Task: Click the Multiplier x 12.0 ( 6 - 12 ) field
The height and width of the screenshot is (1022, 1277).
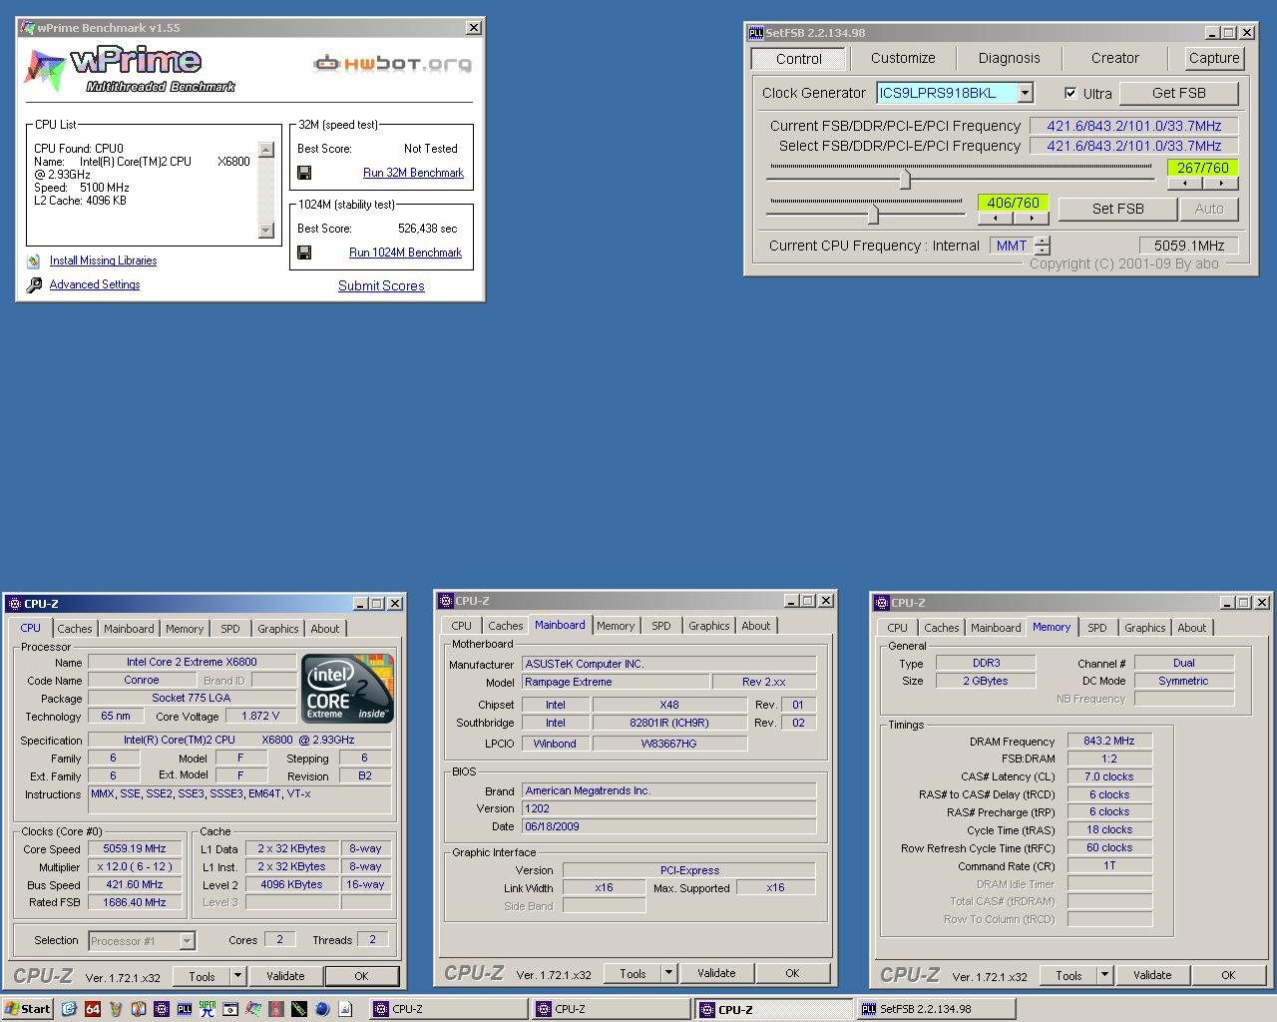Action: tap(136, 866)
